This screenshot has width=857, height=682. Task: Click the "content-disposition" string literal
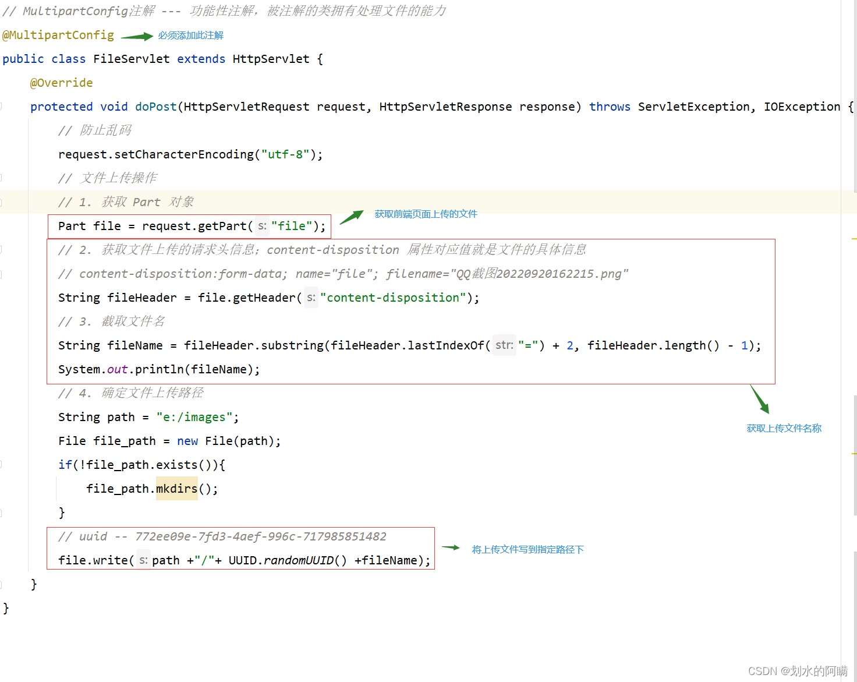pos(393,298)
